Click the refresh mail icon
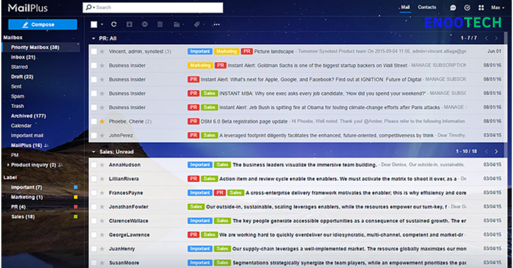513x268 pixels. [x=114, y=24]
